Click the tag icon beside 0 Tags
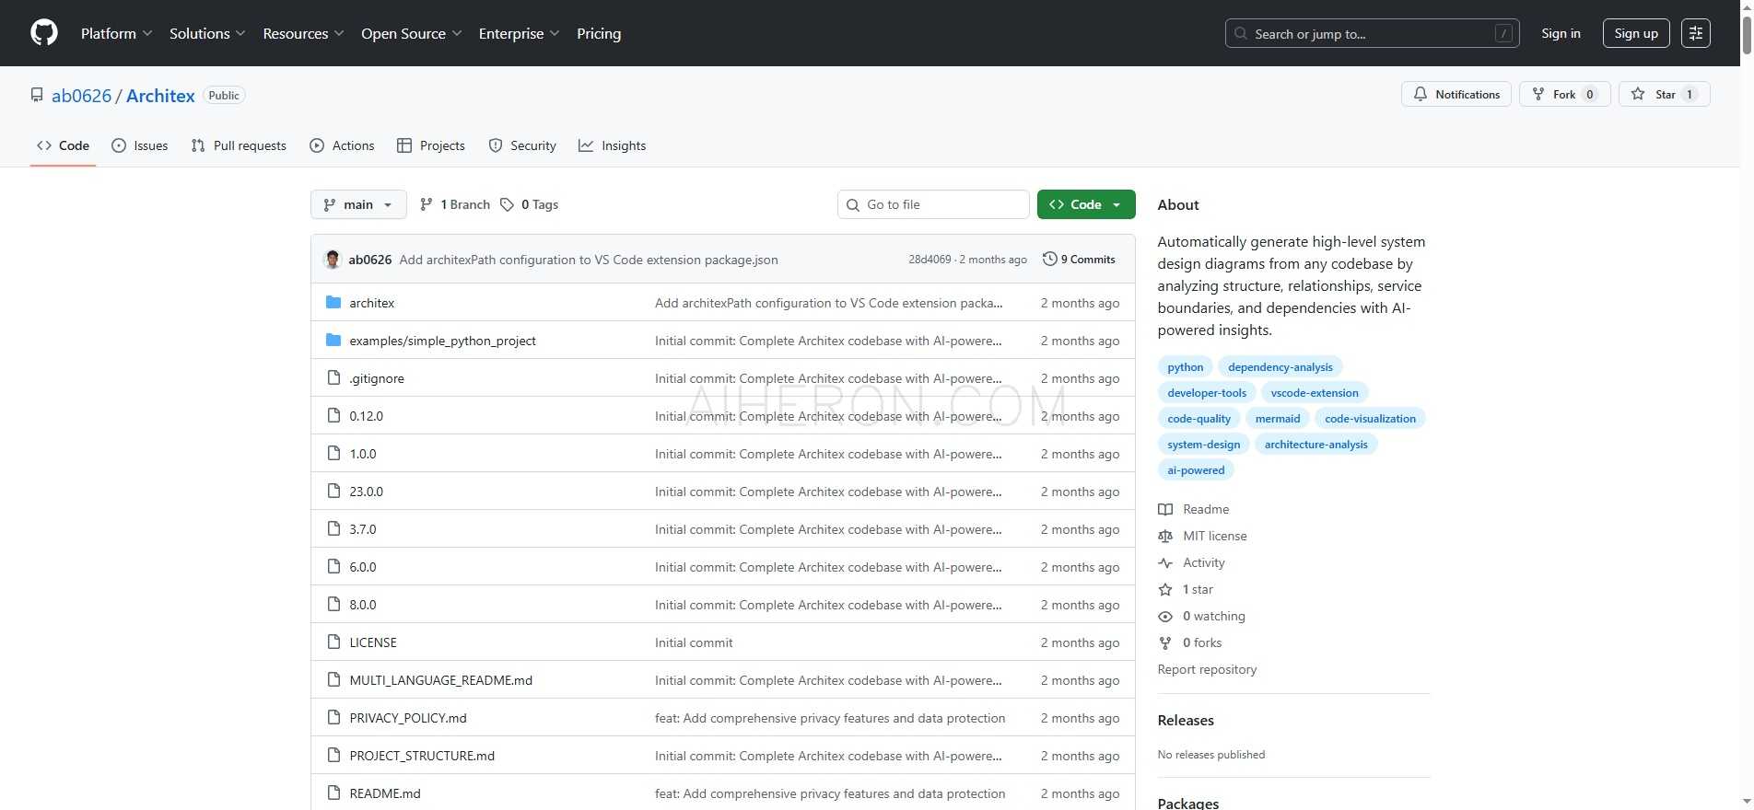Screen dimensions: 1754x810 click(507, 204)
